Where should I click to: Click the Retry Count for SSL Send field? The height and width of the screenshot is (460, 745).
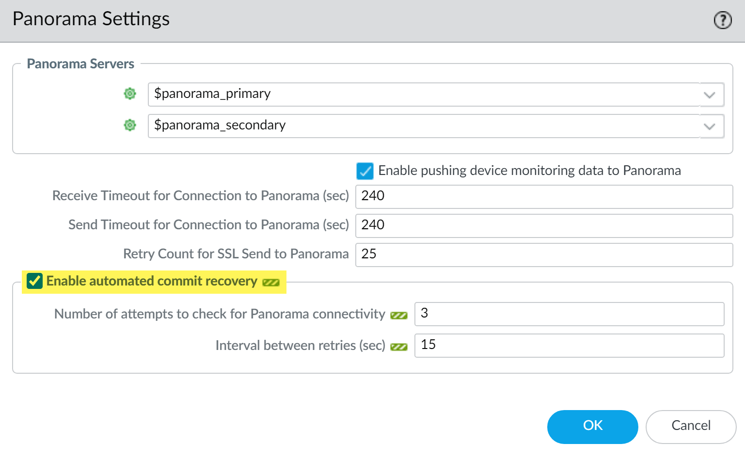click(543, 254)
